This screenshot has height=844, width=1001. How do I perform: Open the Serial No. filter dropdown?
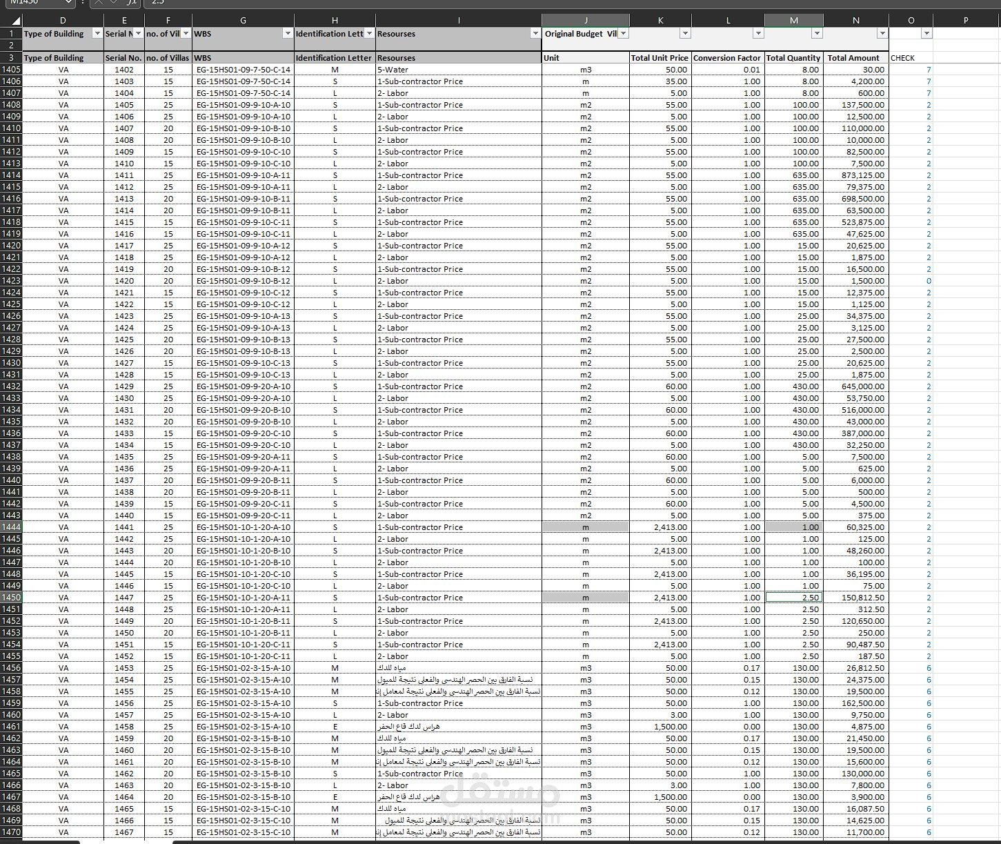click(138, 34)
